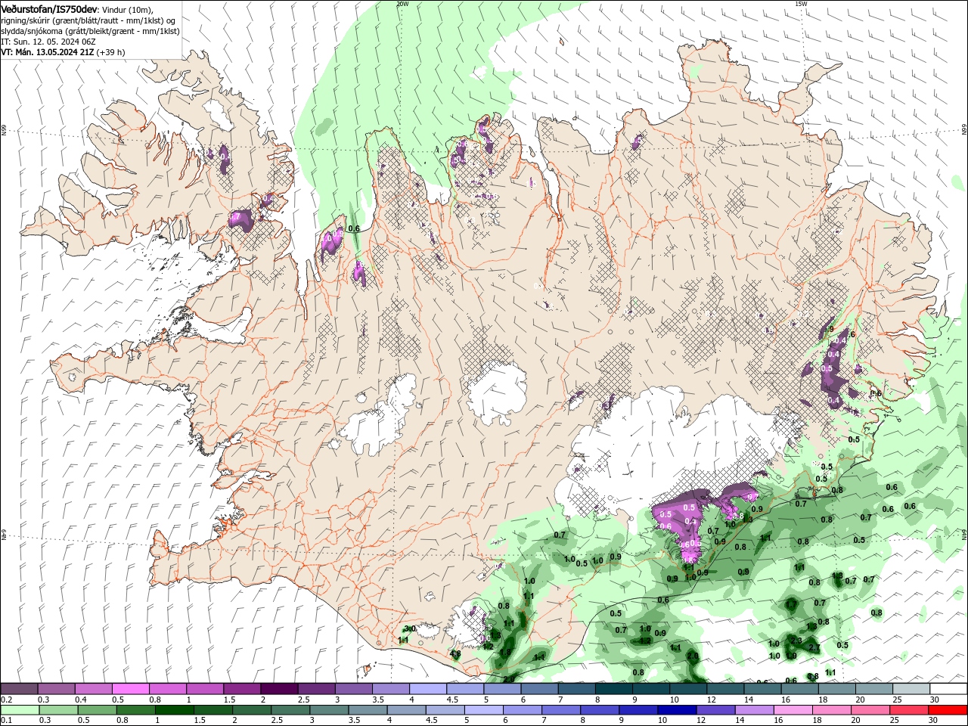Image resolution: width=968 pixels, height=726 pixels.
Task: Click the '(+39 h)' forecast offset text
Action: click(x=110, y=52)
